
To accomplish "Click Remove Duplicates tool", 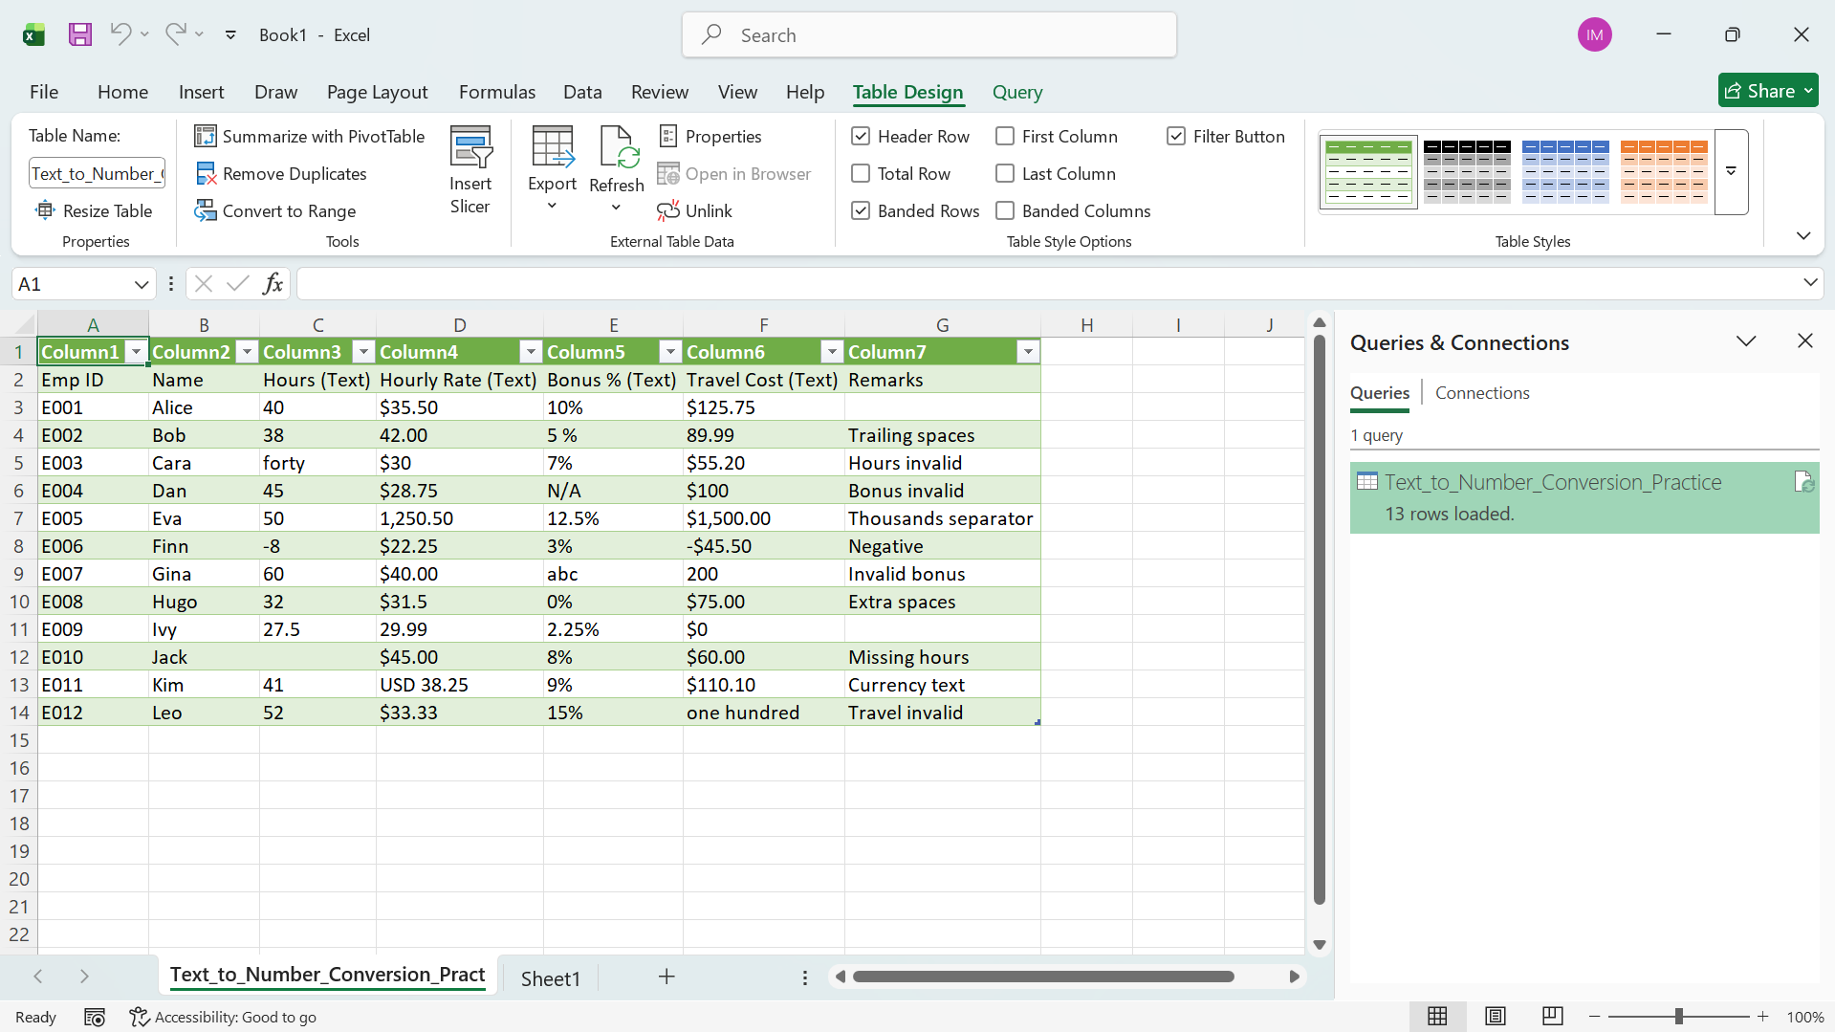I will click(x=280, y=174).
